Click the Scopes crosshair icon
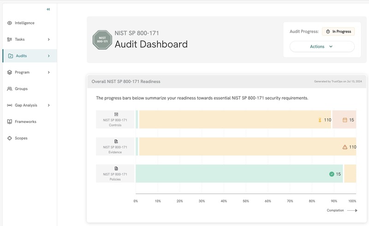 click(9, 138)
